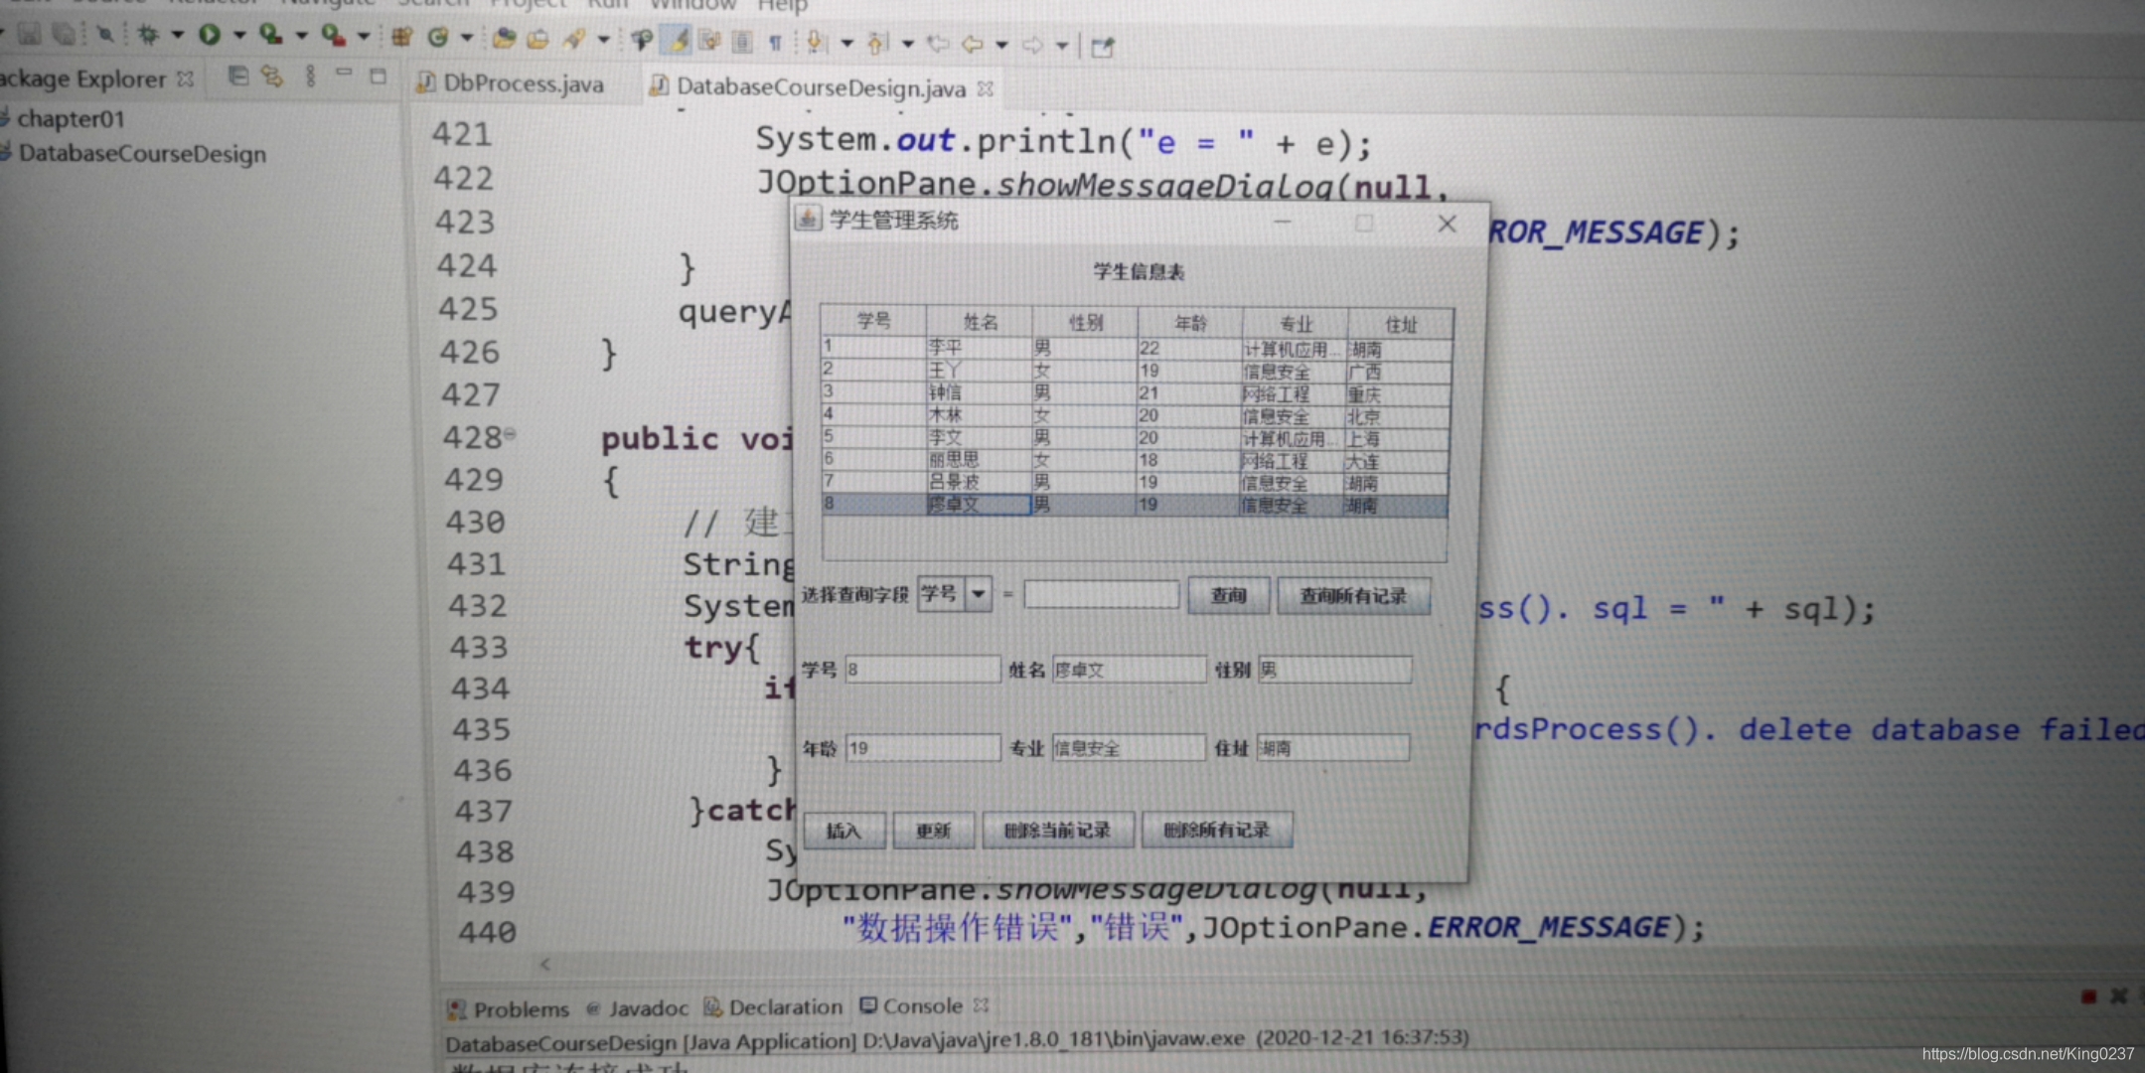Click the 删除当前记录 button
This screenshot has height=1073, width=2145.
[1057, 830]
